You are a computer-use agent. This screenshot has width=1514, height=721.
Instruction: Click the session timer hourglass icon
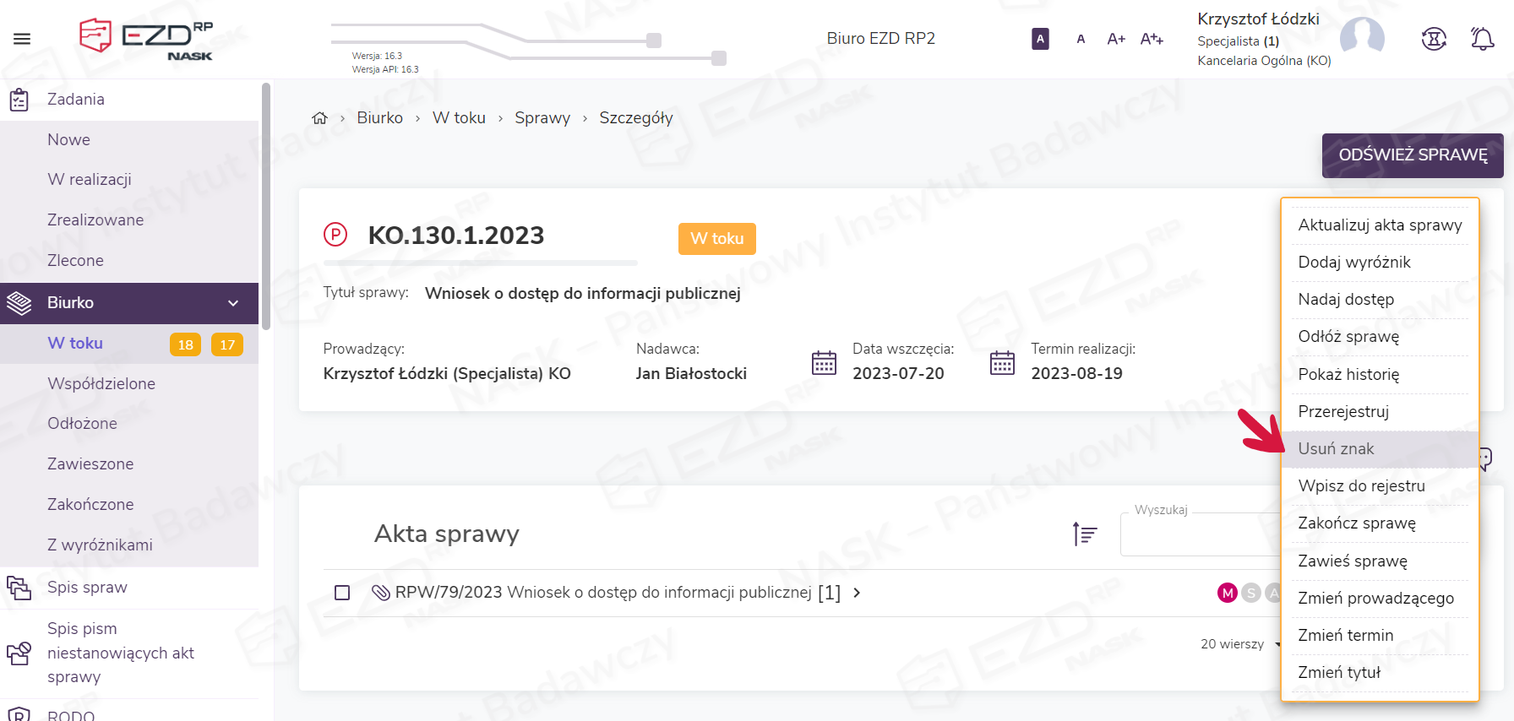pyautogui.click(x=1434, y=39)
